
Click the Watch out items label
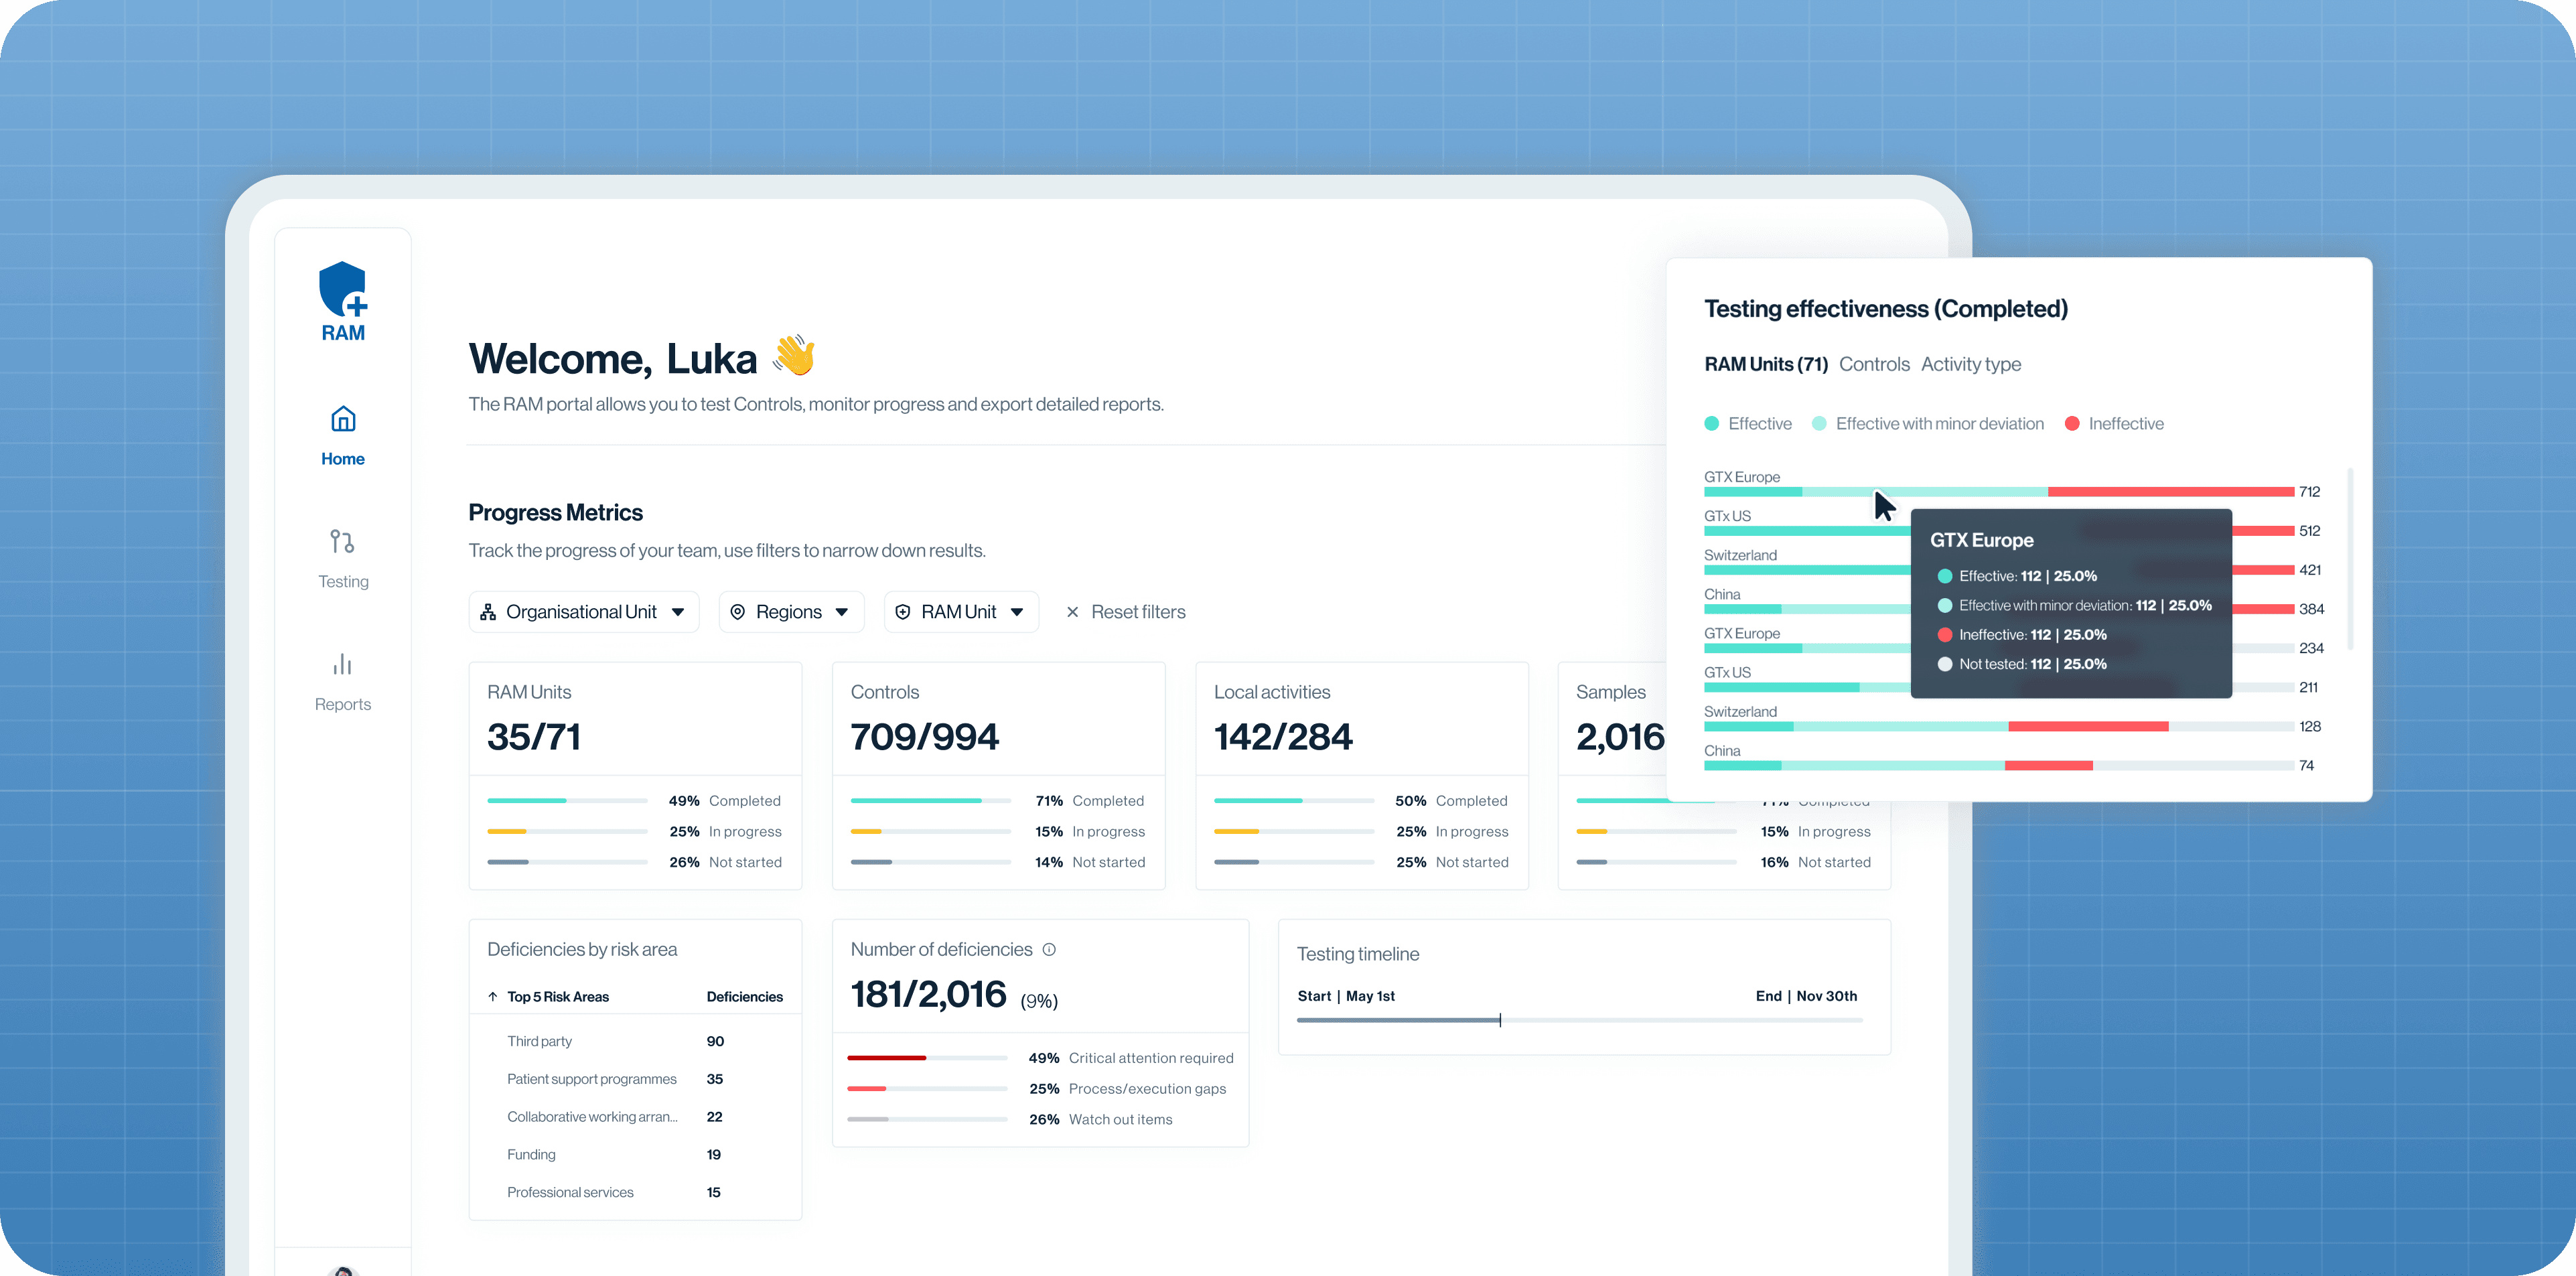1120,1120
